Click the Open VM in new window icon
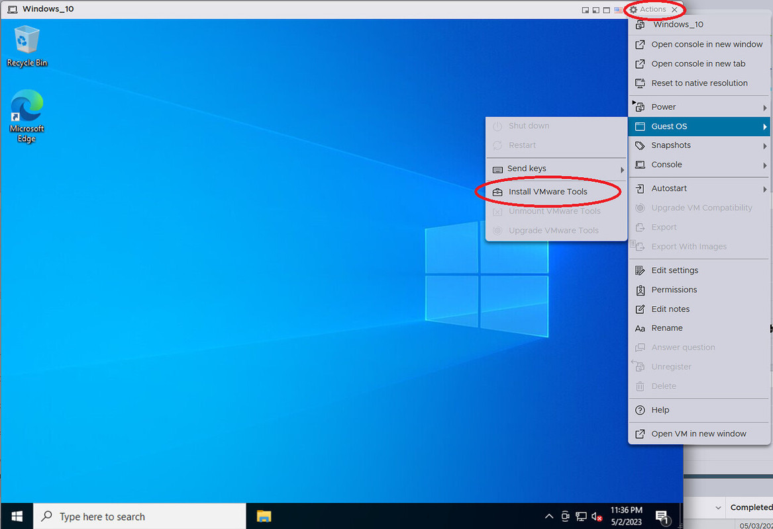 coord(640,434)
